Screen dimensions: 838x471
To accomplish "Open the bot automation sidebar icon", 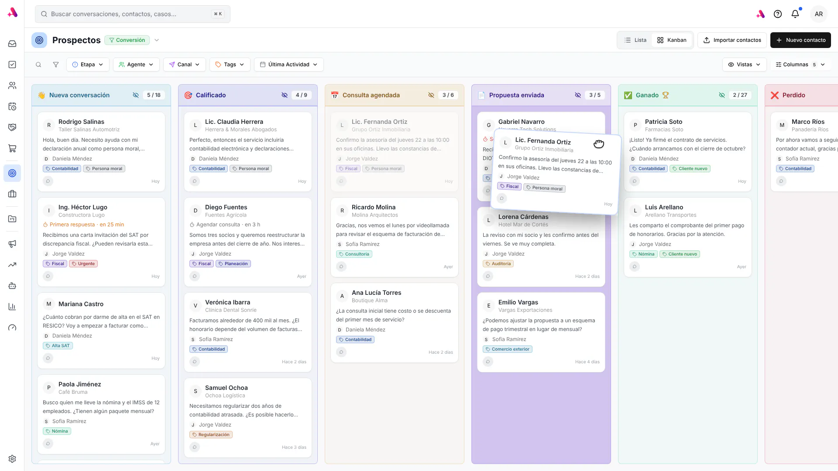I will (12, 286).
